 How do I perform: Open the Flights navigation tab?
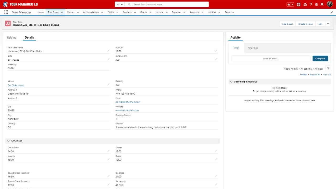click(111, 12)
